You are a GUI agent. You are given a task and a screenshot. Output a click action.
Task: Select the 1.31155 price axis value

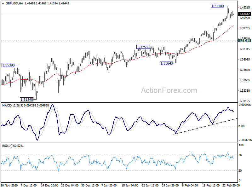tap(244, 101)
